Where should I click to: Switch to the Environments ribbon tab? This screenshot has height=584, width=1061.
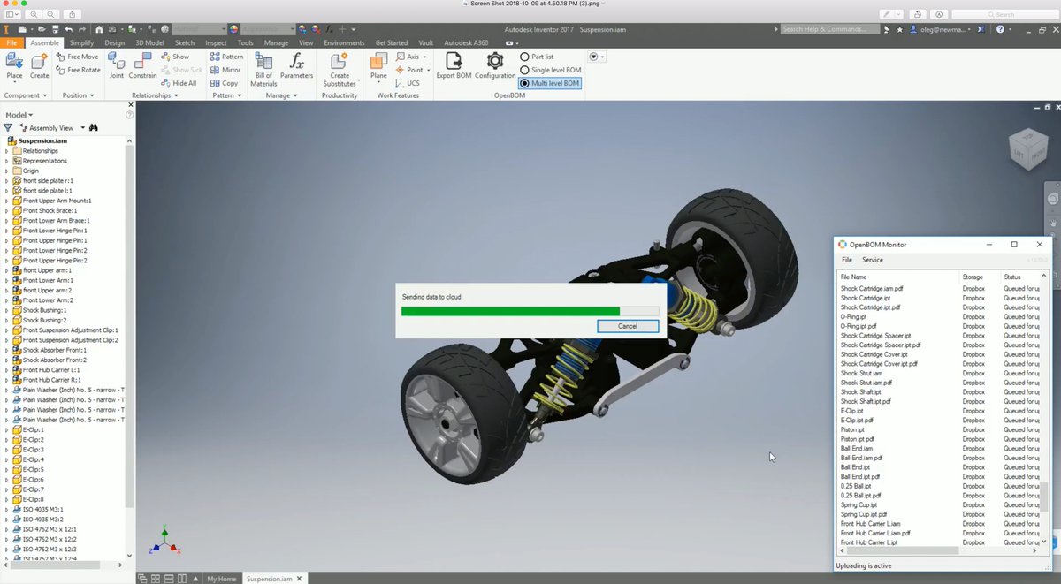(x=344, y=42)
